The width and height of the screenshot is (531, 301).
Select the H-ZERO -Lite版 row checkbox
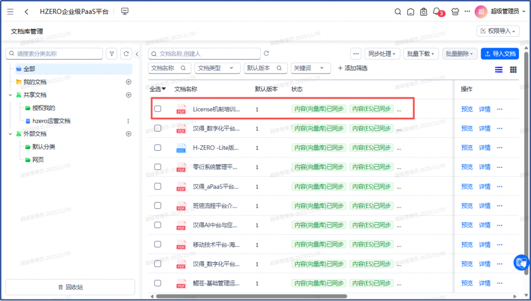coord(158,148)
